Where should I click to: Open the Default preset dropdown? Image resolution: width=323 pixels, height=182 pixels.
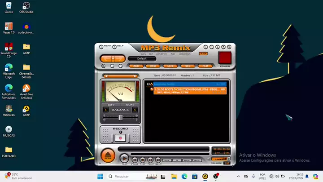tap(142, 58)
